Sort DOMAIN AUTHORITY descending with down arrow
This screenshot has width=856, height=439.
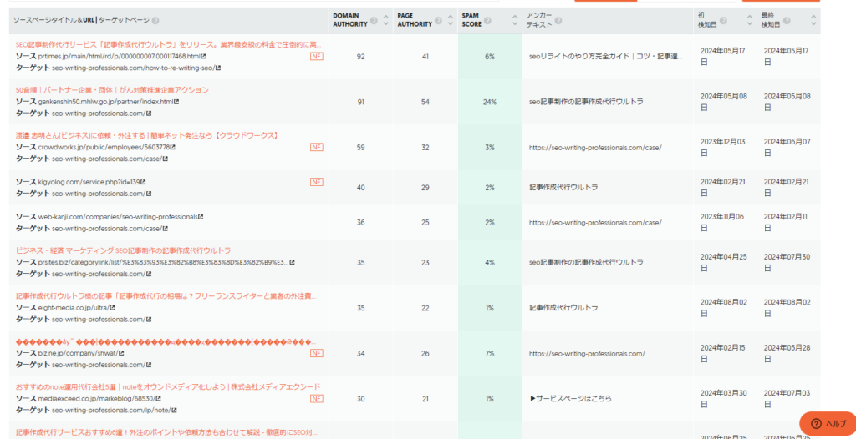pos(386,24)
